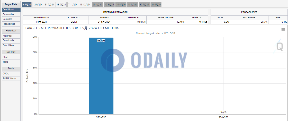Select the 31 7月24 meeting tab

point(49,5)
